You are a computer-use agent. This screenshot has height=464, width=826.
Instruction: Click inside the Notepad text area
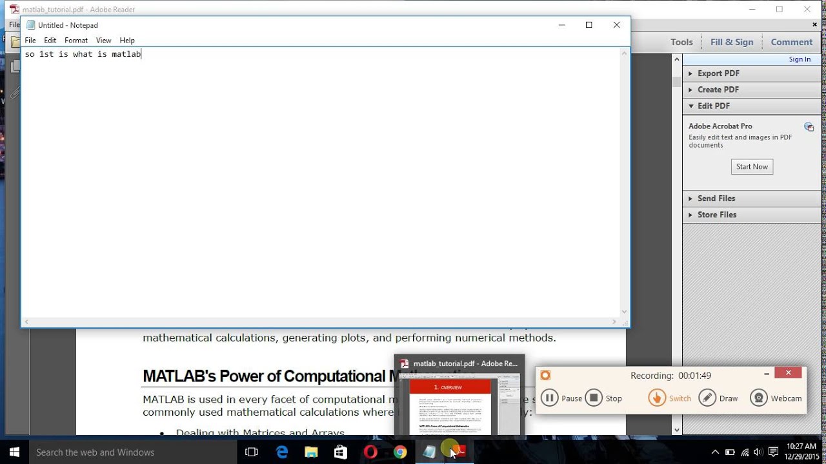(320, 182)
